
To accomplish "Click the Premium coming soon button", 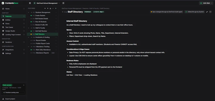I will [13, 92].
